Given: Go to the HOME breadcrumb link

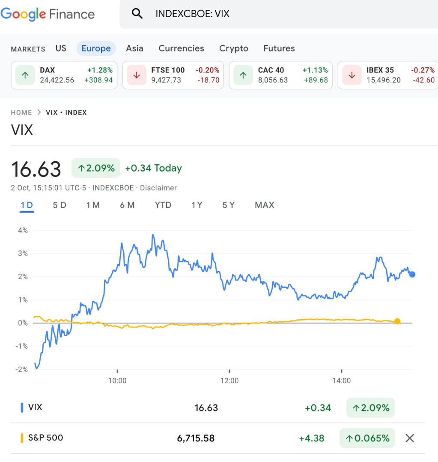Looking at the screenshot, I should (x=21, y=112).
